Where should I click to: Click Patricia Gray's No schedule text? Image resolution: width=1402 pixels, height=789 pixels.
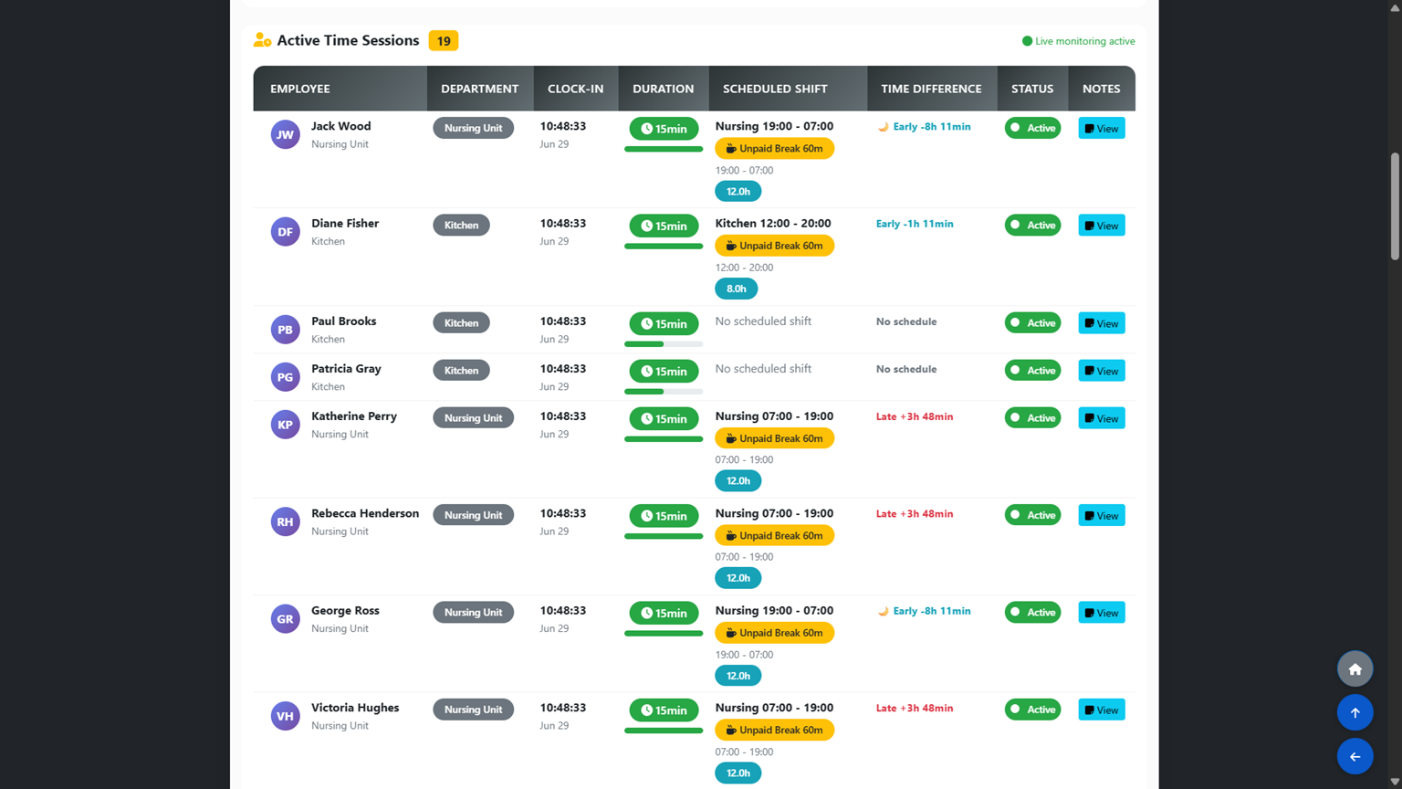tap(906, 369)
